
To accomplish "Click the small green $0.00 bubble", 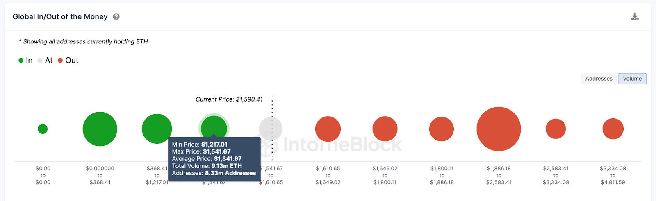I will pyautogui.click(x=43, y=129).
